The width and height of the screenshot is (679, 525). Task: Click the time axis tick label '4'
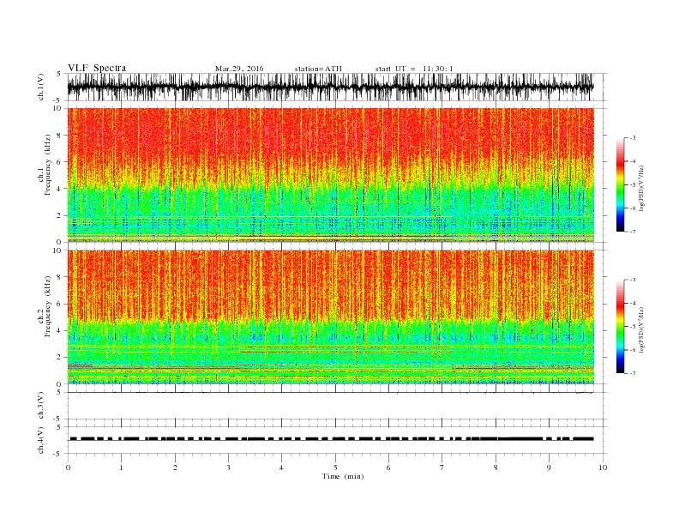pyautogui.click(x=281, y=468)
